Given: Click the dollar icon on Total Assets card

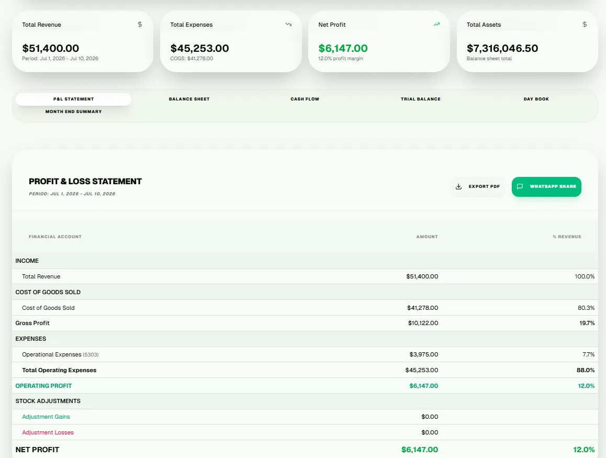Looking at the screenshot, I should click(585, 25).
